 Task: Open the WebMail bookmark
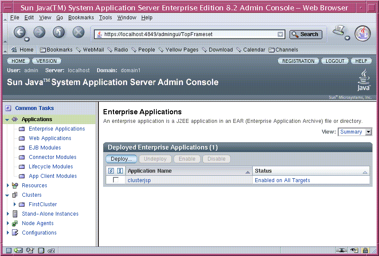[90, 50]
